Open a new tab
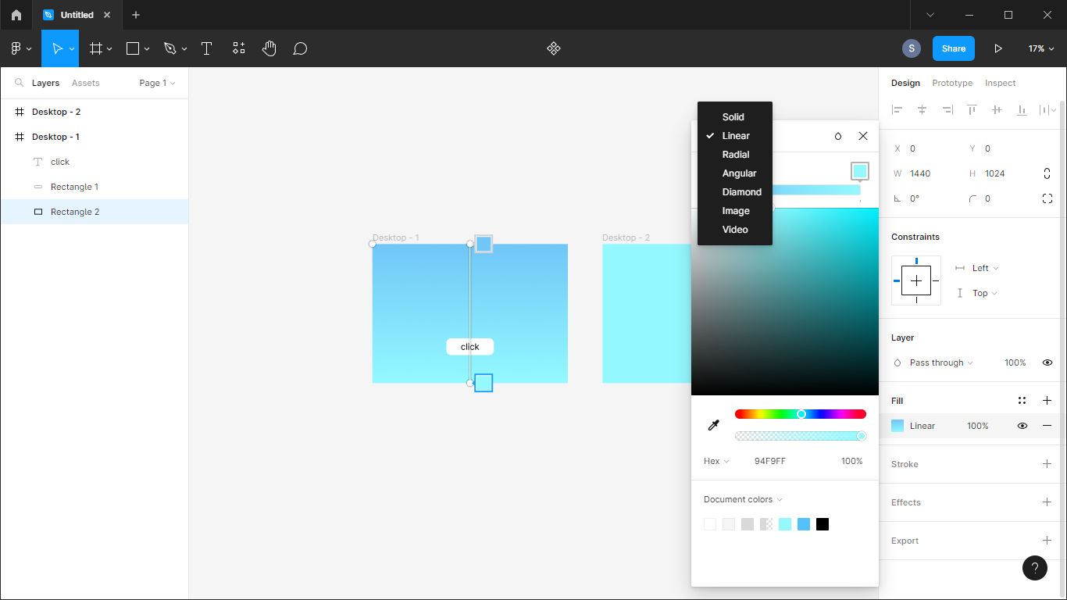This screenshot has width=1067, height=600. pyautogui.click(x=136, y=15)
